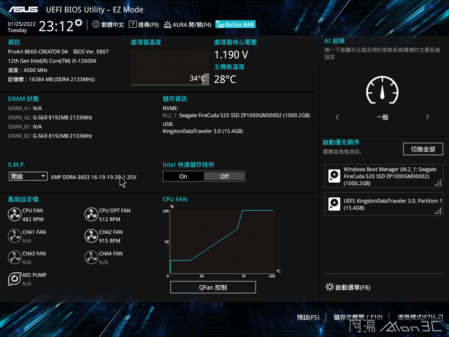
Task: Click motherboard temperature 28°C
Action: click(x=224, y=79)
